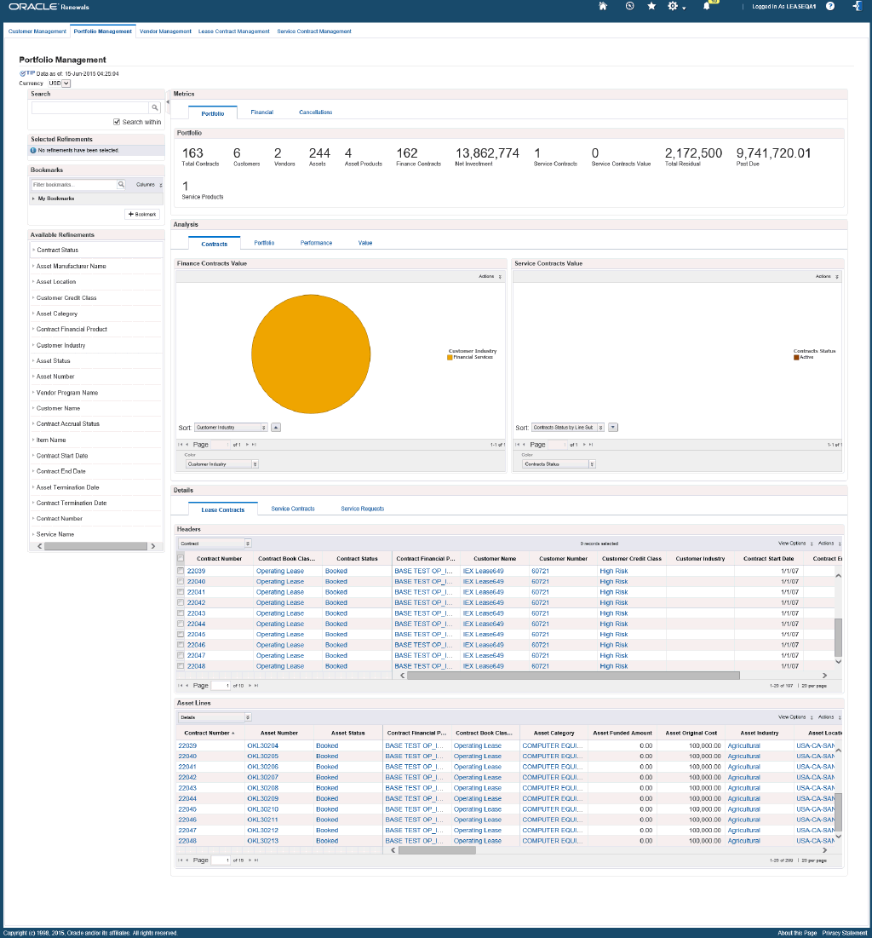Check the box for contract 22047
Viewport: 872px width, 938px height.
[181, 655]
